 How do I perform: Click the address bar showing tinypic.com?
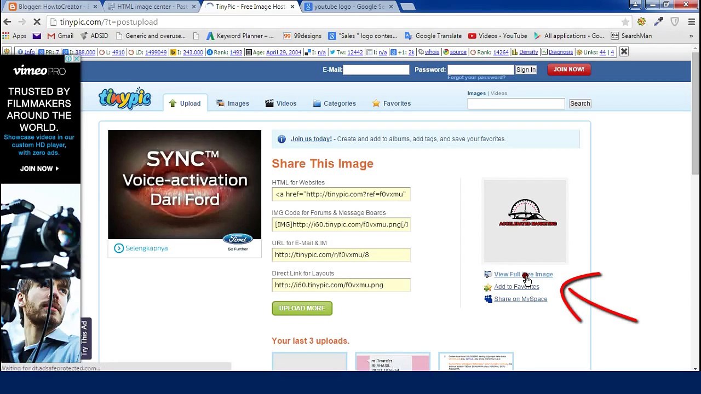coord(340,22)
